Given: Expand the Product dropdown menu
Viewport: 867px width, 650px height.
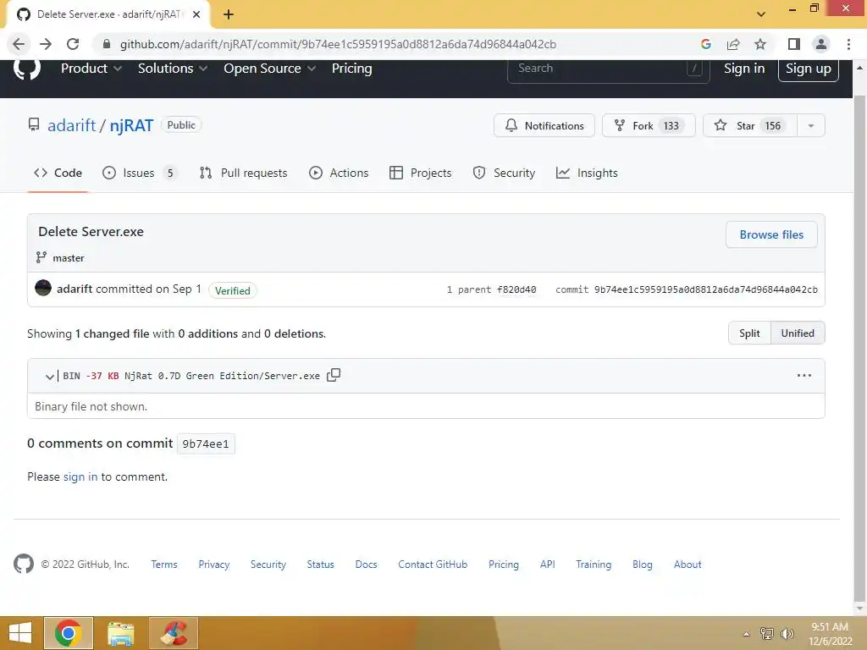Looking at the screenshot, I should click(91, 69).
